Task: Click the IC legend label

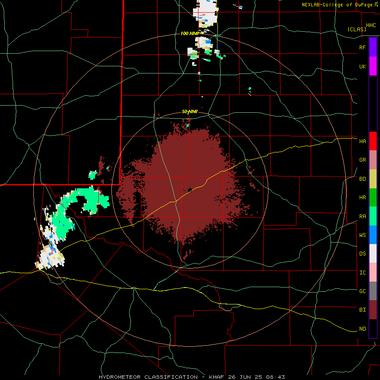Action: [362, 273]
